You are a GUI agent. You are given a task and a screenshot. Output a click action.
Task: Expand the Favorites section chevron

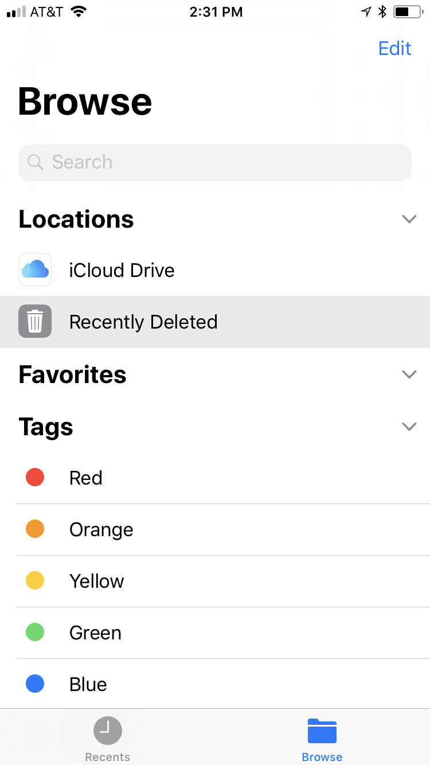(x=409, y=374)
